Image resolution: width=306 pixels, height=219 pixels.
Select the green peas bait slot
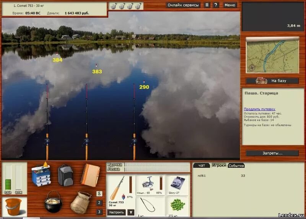click(177, 207)
